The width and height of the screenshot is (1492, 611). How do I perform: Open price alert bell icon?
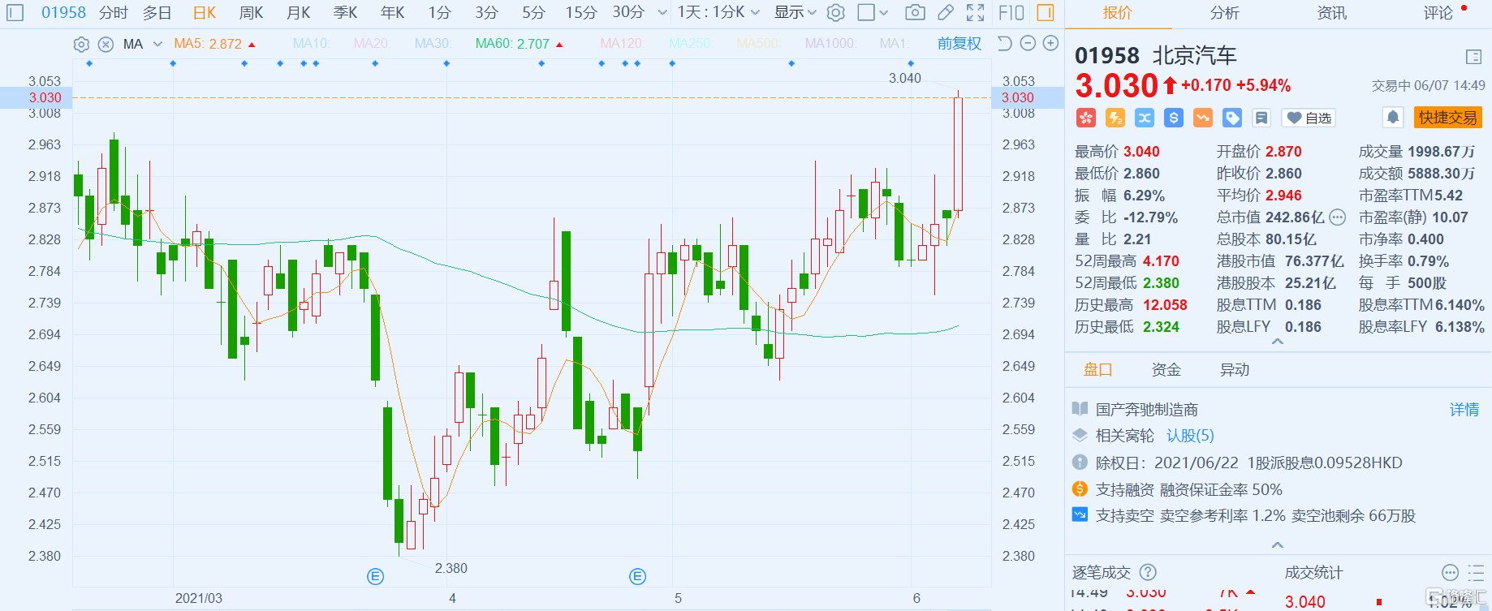(1393, 118)
